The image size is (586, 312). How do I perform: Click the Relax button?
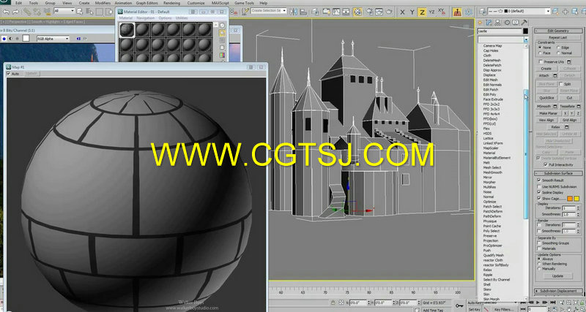pos(556,127)
